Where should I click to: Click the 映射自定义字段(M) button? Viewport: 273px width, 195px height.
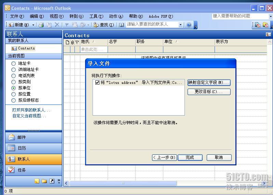pos(209,82)
